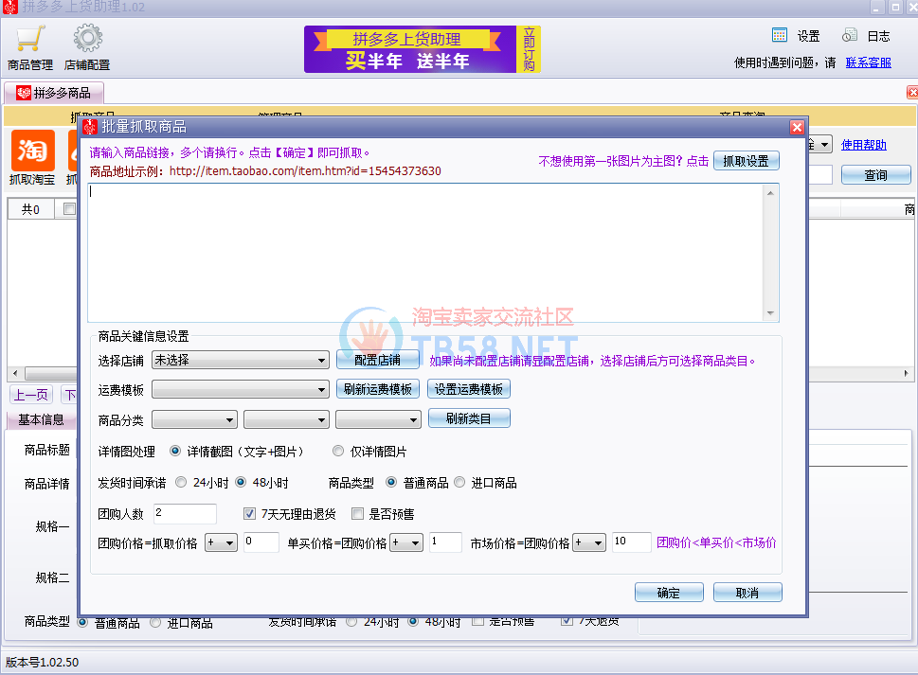
Task: Click the 团购价格 value field
Action: pos(261,542)
